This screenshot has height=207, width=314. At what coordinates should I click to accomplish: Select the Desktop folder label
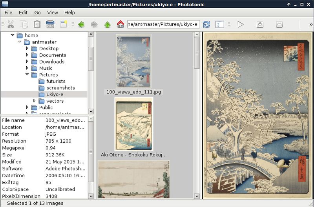49,48
